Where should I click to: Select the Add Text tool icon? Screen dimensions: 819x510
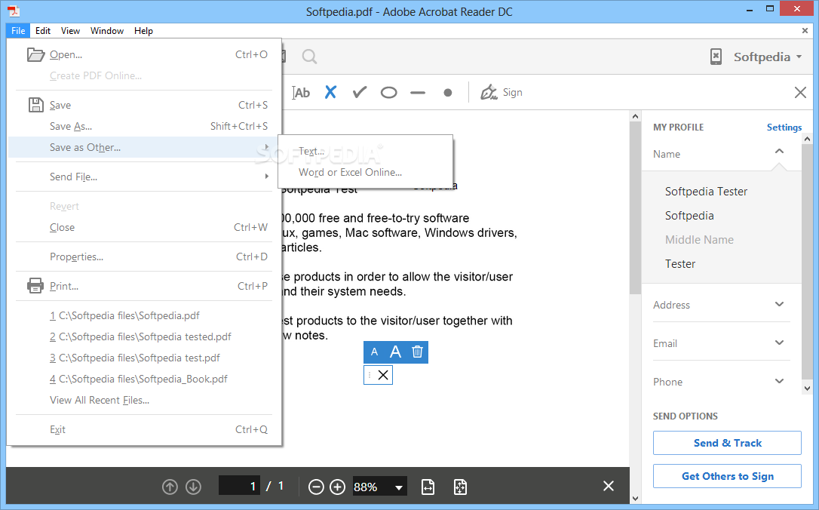click(x=301, y=93)
